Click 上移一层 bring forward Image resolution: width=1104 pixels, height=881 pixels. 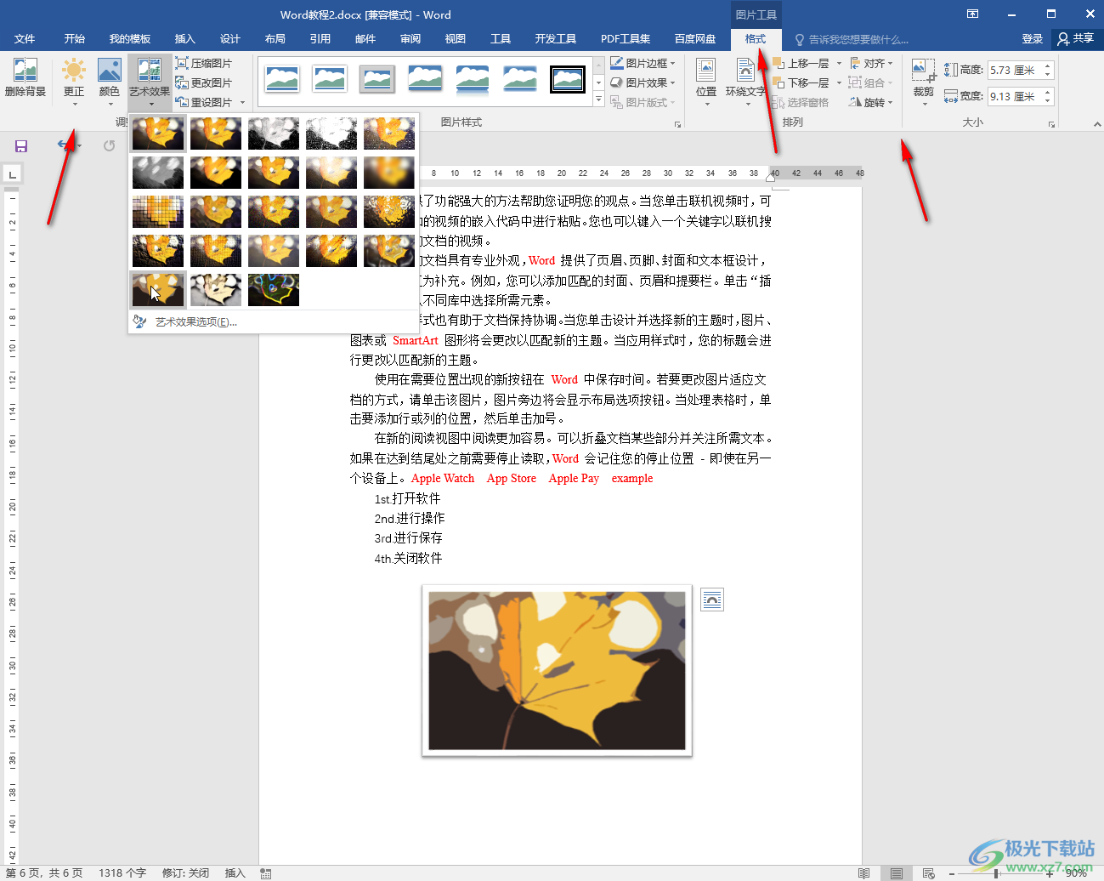(x=801, y=63)
